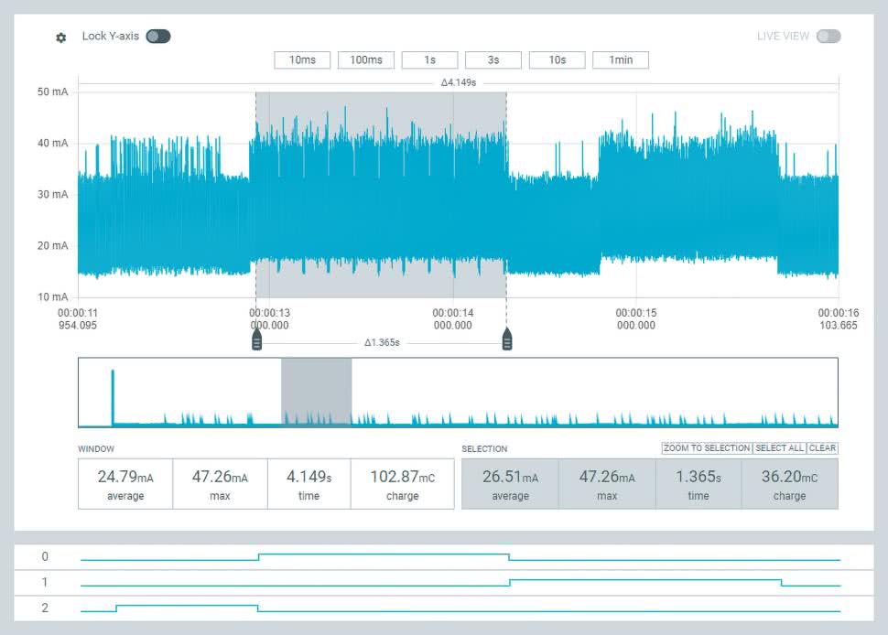The height and width of the screenshot is (635, 888).
Task: Select the 3s time span button
Action: pos(493,60)
